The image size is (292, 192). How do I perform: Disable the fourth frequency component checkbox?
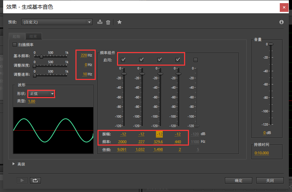coord(178,60)
